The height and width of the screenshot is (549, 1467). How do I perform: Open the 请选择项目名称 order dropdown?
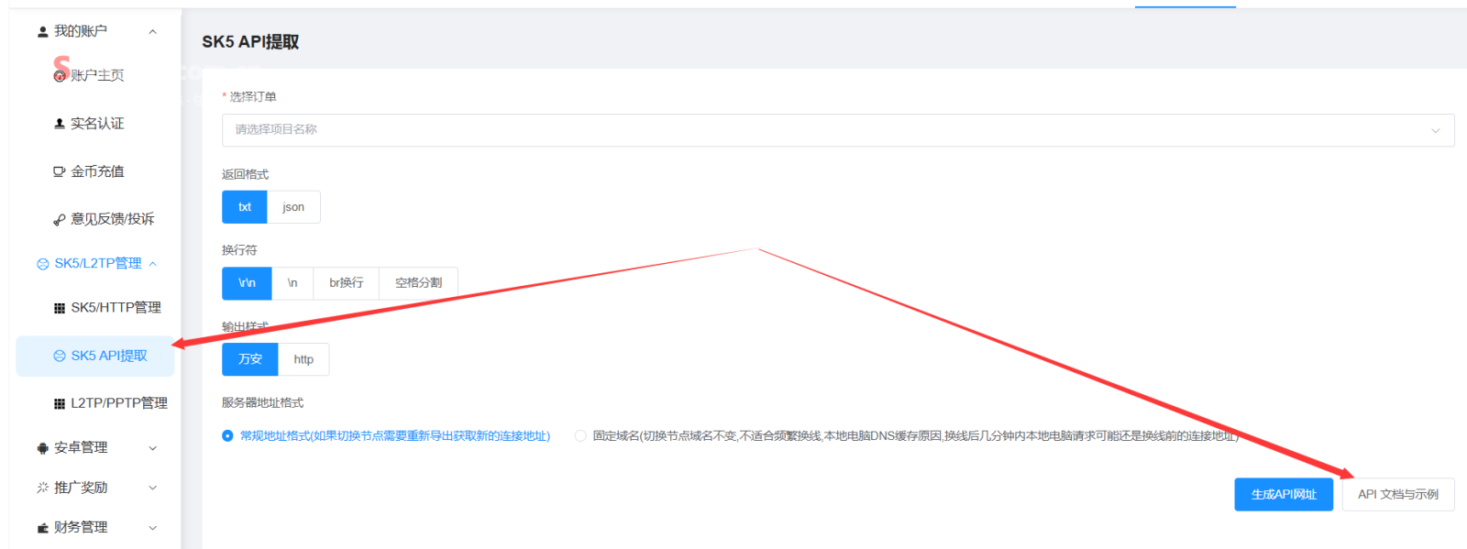838,130
